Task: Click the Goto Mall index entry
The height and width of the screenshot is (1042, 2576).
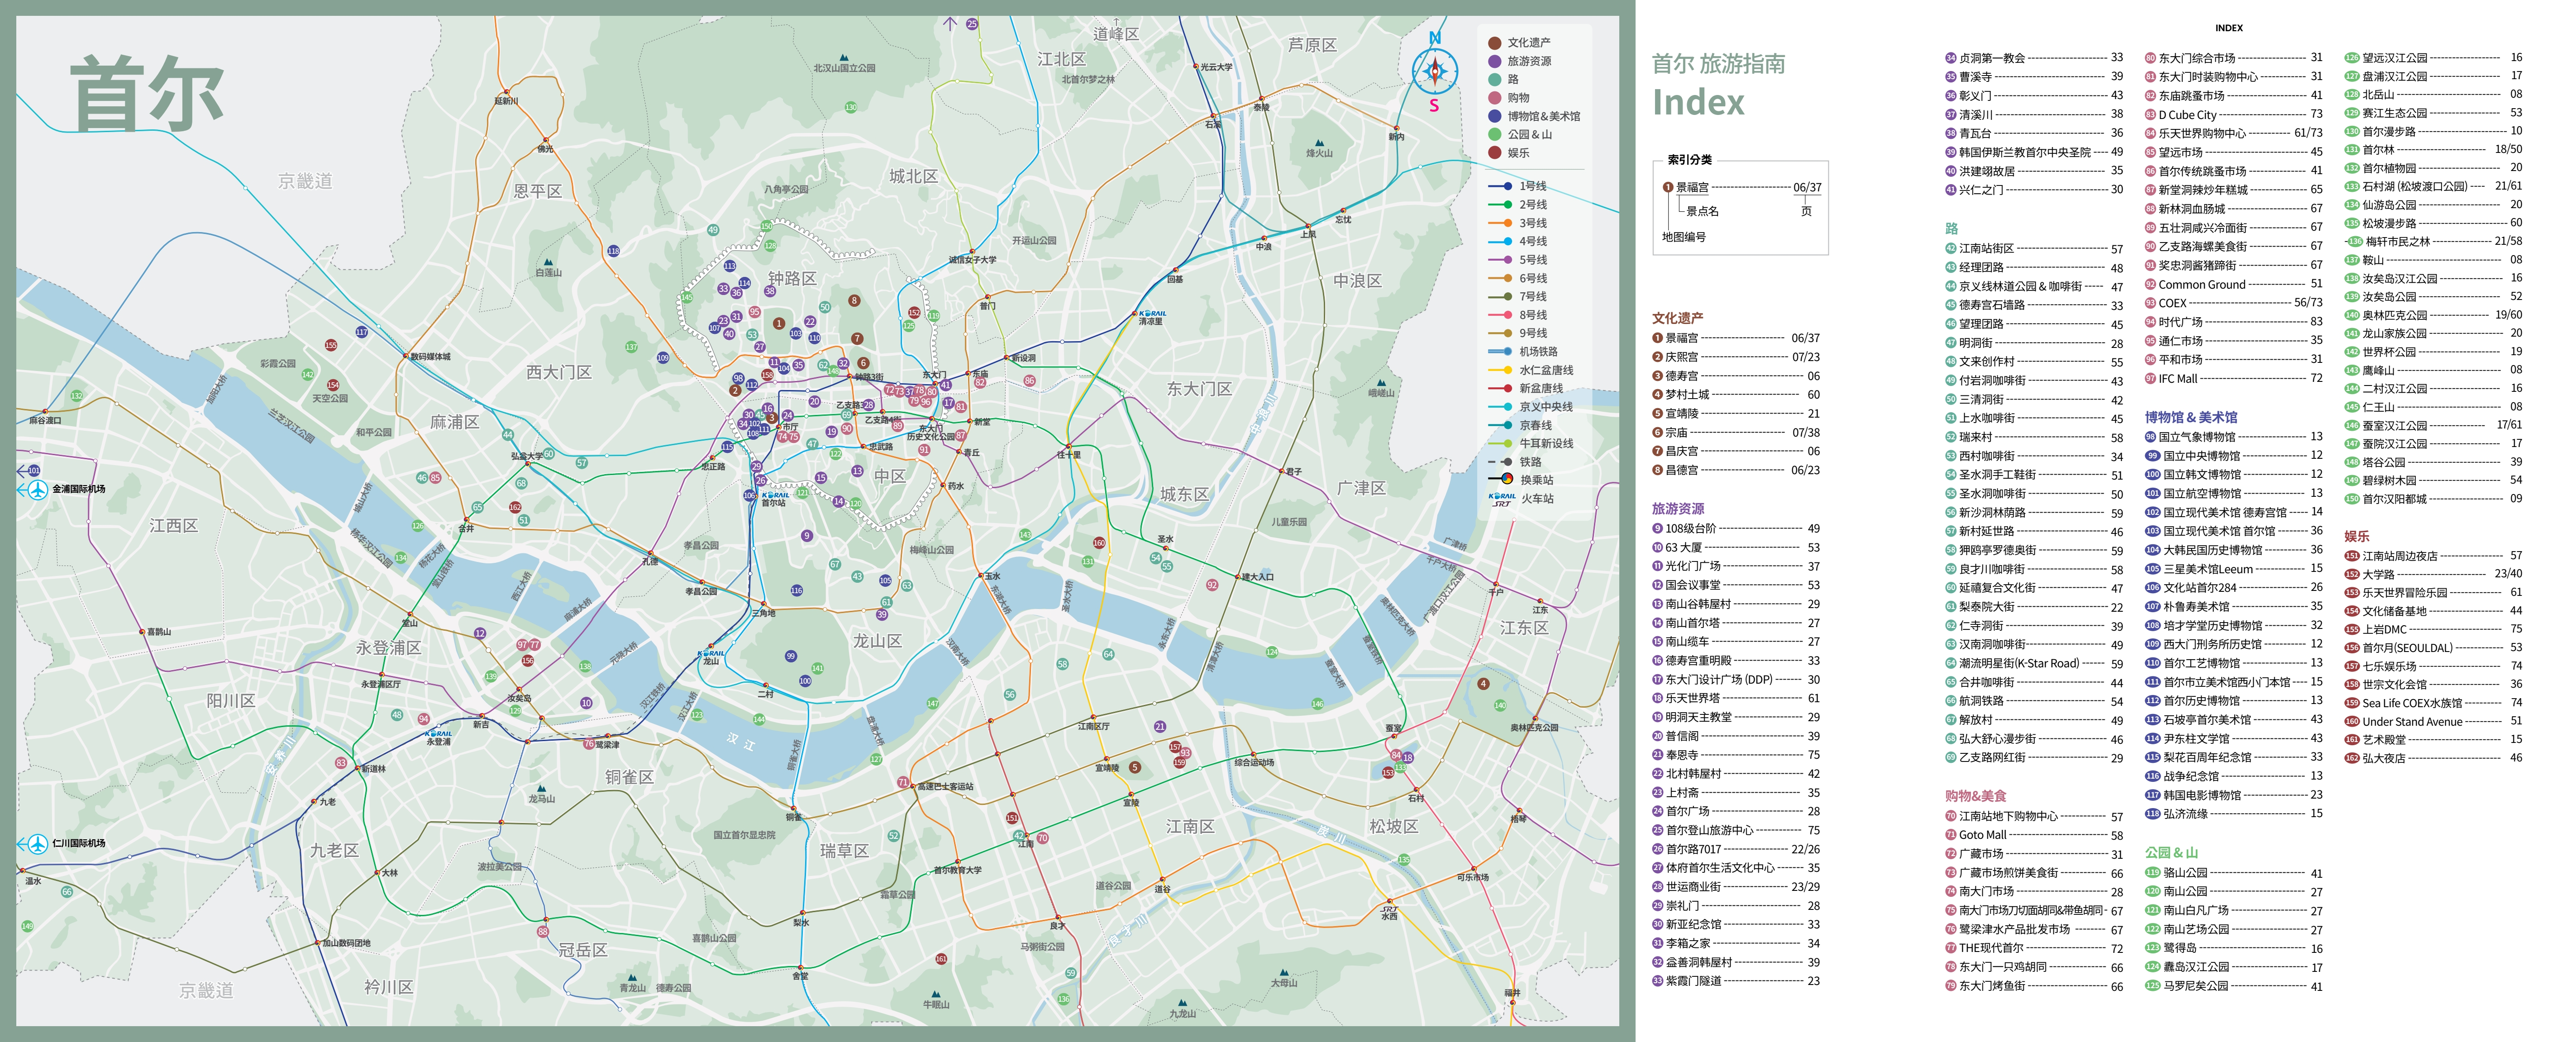Action: pyautogui.click(x=2034, y=834)
